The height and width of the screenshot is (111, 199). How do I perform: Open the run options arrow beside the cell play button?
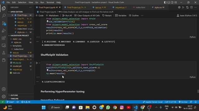pos(39,63)
